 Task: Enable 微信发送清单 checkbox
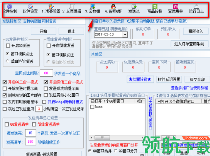(x=34, y=124)
